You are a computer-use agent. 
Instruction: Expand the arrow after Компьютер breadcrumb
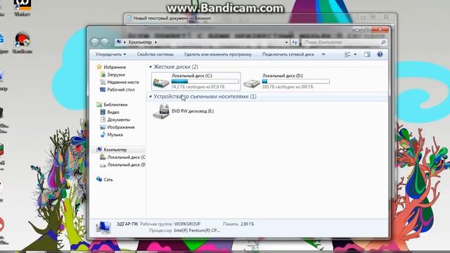156,42
